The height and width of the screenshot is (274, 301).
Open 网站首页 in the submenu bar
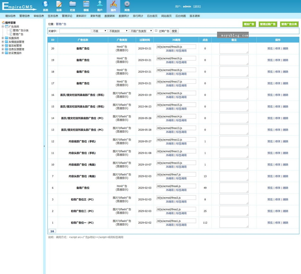click(166, 16)
